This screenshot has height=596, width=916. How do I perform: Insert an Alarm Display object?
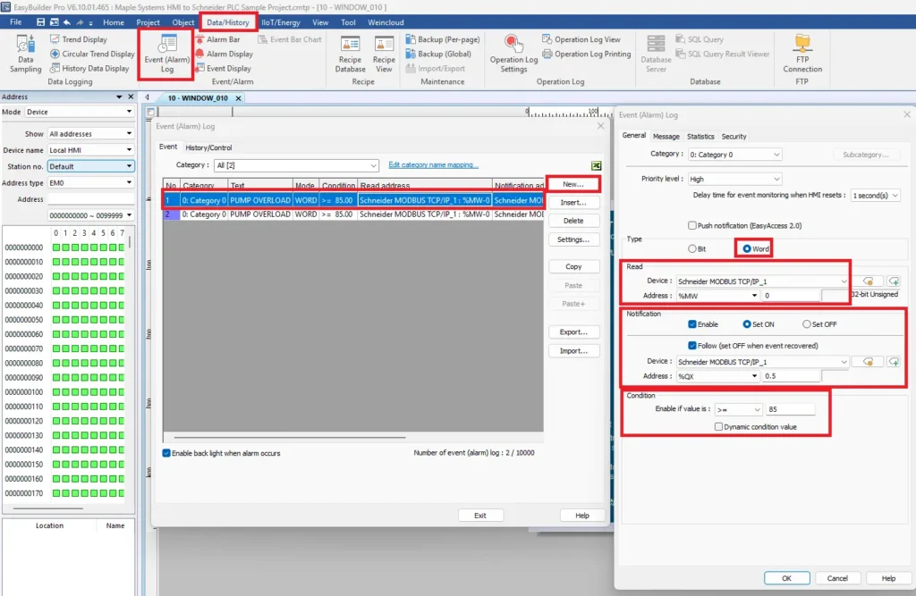click(224, 54)
